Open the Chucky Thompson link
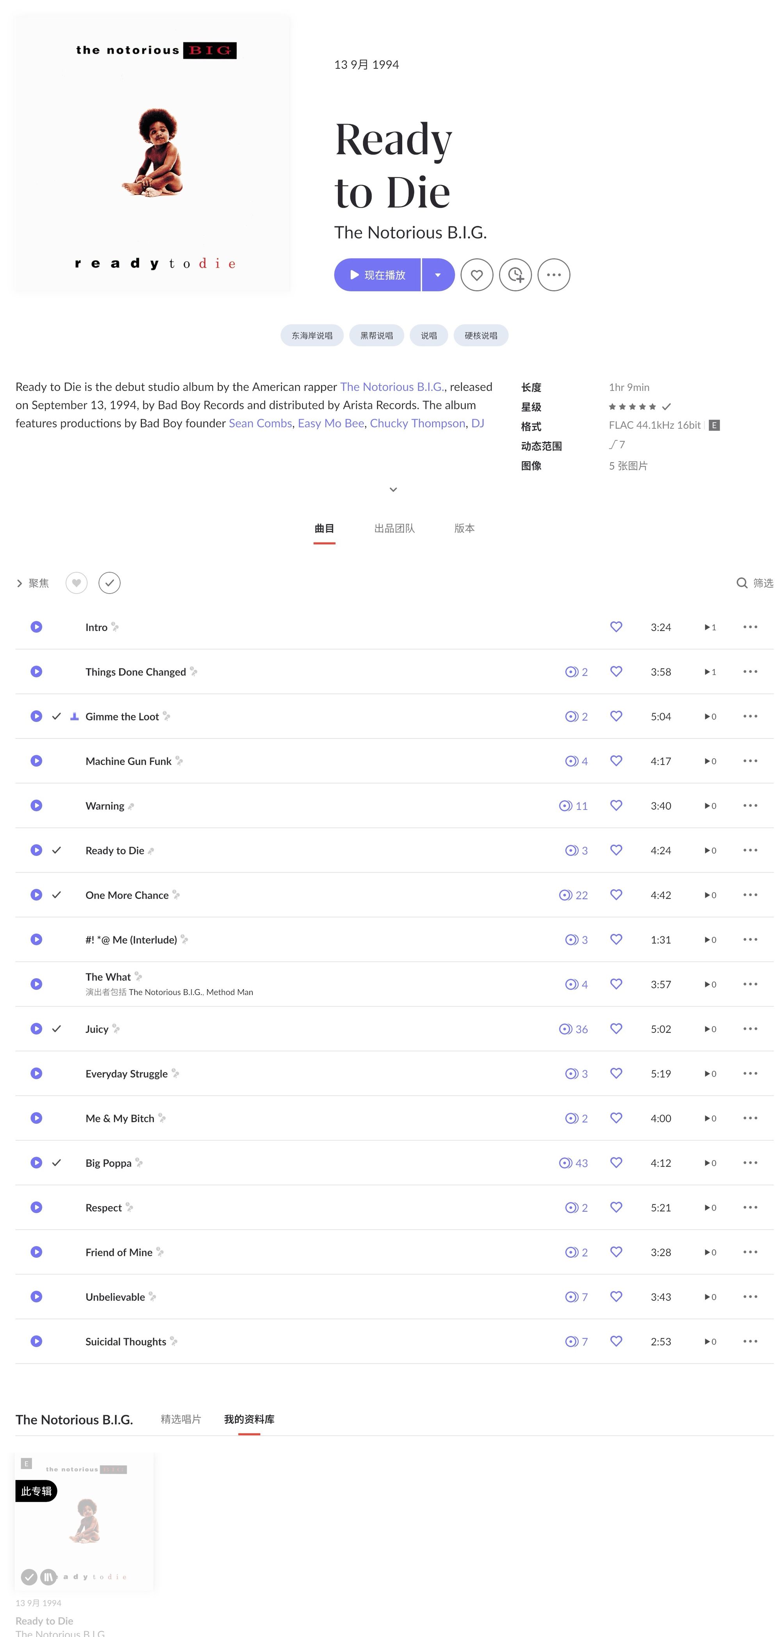781x1637 pixels. (x=417, y=423)
